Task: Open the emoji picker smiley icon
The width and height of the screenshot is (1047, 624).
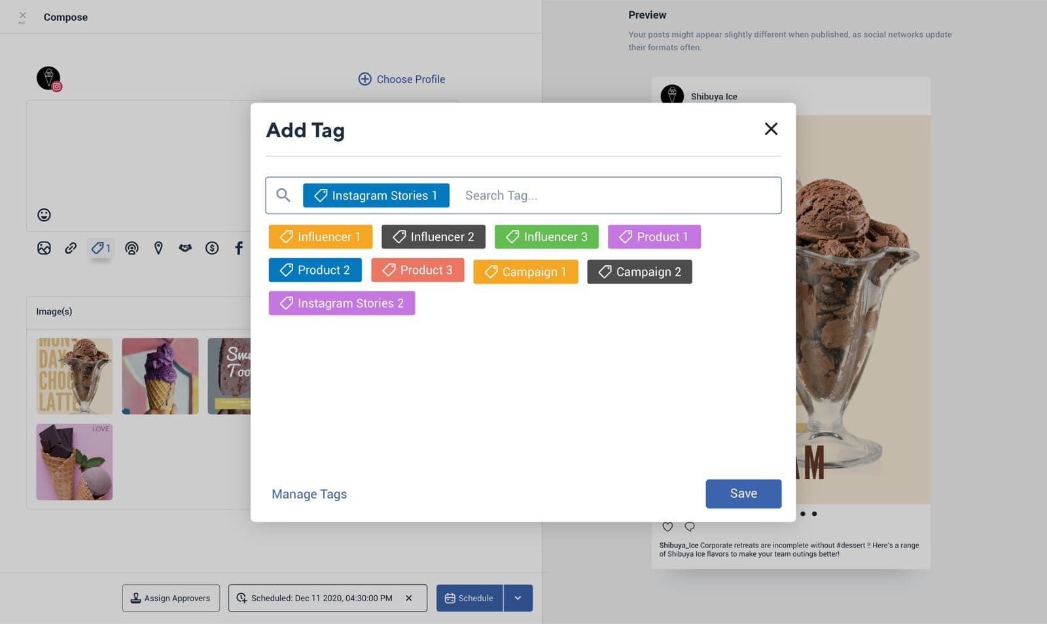Action: point(44,215)
